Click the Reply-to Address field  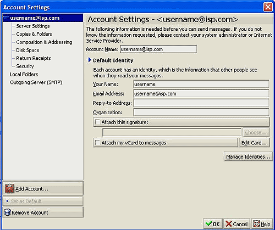(201, 103)
